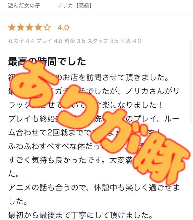193x220 pixels.
Task: Click the vertical scrollbar beside the review
Action: point(191,82)
